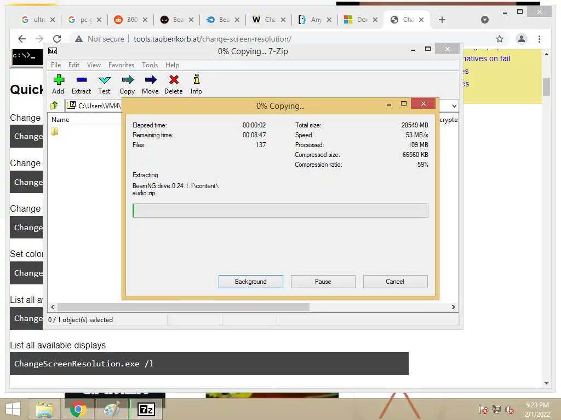Viewport: 561px width, 420px height.
Task: Go up one folder level icon
Action: click(54, 106)
